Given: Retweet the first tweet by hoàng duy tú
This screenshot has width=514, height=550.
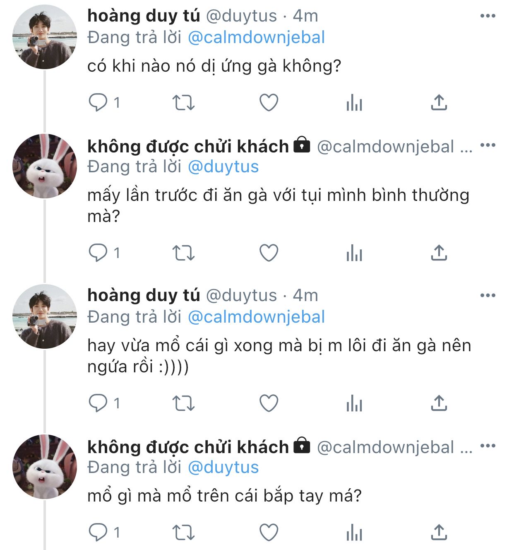Looking at the screenshot, I should click(183, 102).
